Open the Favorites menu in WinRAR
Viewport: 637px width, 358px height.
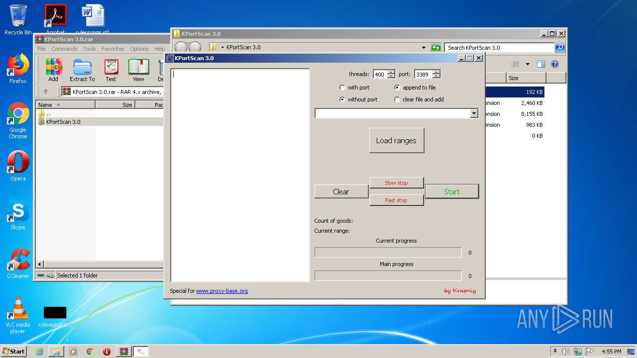pos(113,49)
